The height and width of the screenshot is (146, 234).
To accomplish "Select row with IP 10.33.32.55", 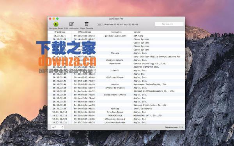I will tap(116, 95).
